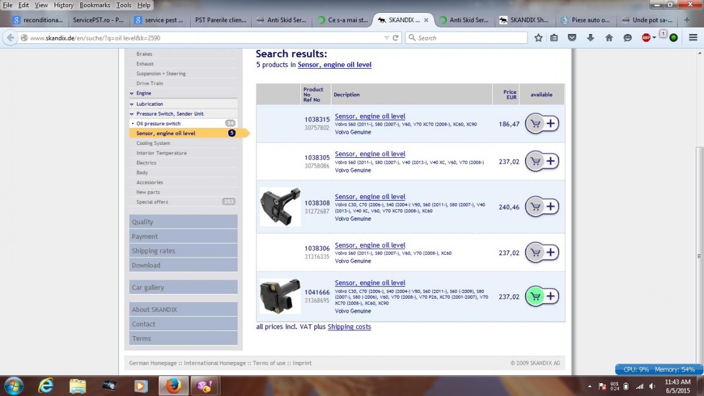The image size is (704, 396).
Task: Open Car gallery sidebar section
Action: pyautogui.click(x=183, y=287)
